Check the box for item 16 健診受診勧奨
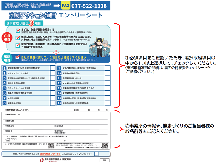 click(108, 103)
